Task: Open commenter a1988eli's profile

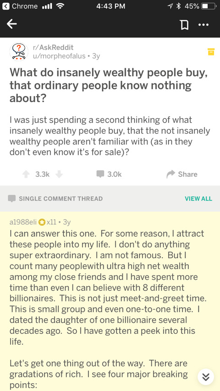Action: 23,222
